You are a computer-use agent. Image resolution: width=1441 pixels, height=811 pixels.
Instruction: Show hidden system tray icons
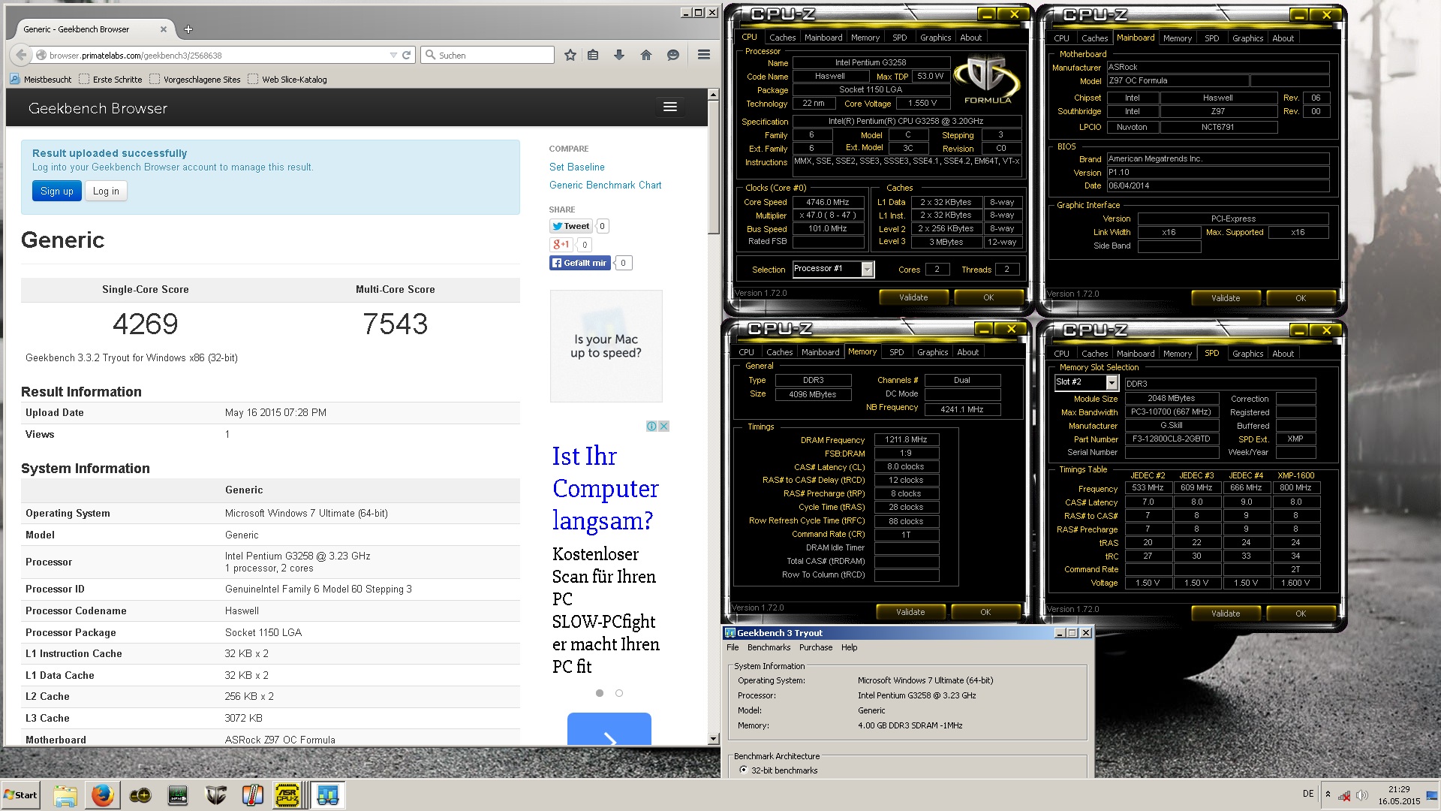(x=1328, y=794)
